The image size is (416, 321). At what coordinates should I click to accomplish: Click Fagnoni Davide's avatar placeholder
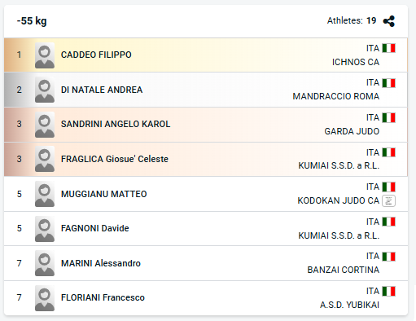[x=45, y=229]
